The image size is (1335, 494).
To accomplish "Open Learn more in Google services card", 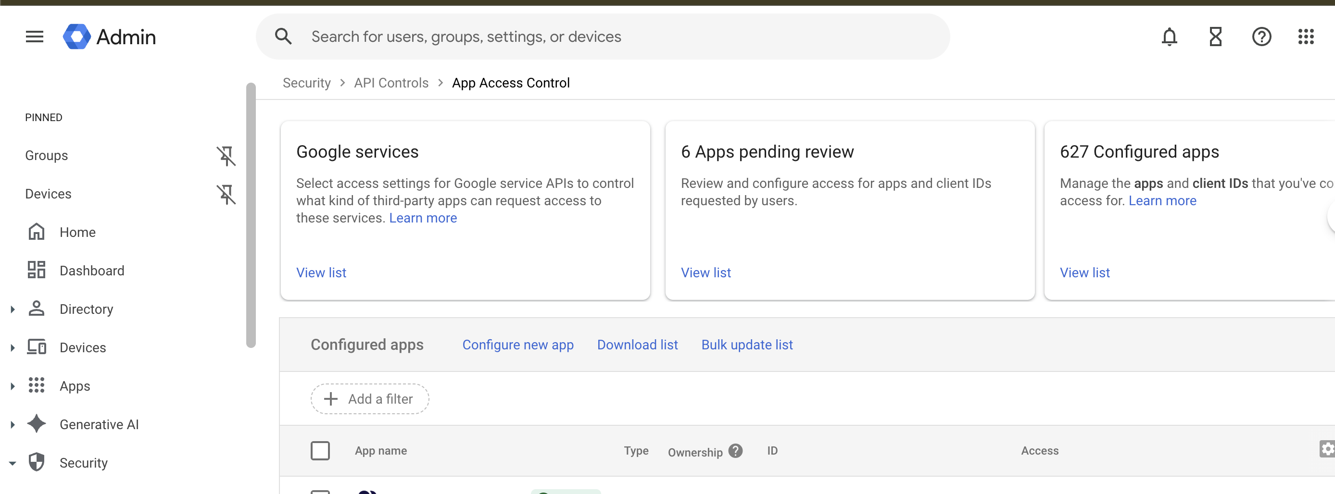I will (x=423, y=218).
